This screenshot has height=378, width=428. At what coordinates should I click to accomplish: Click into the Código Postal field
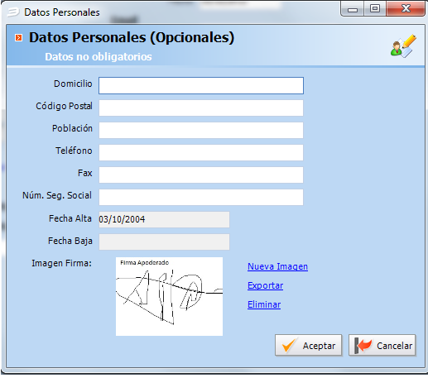[201, 108]
